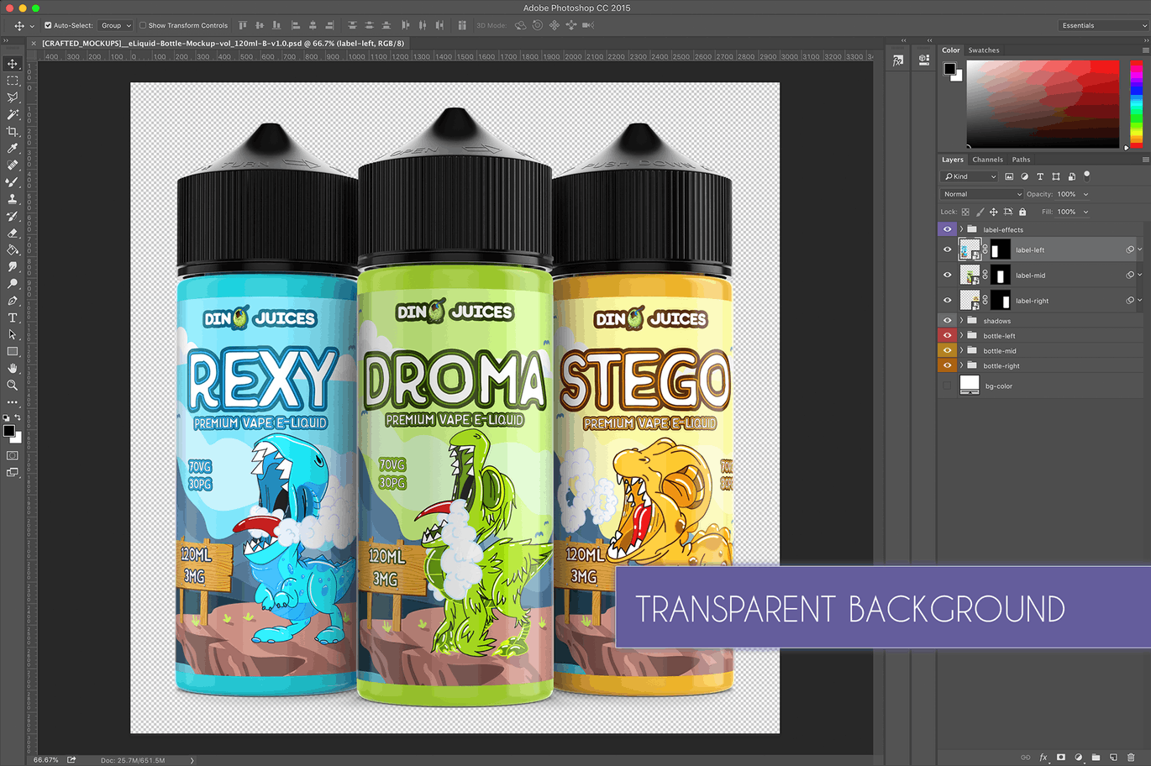
Task: Select the Clone Stamp tool
Action: tap(12, 199)
